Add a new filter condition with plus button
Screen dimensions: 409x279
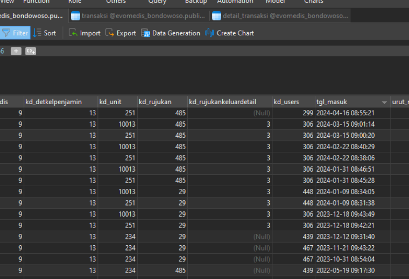(x=16, y=51)
